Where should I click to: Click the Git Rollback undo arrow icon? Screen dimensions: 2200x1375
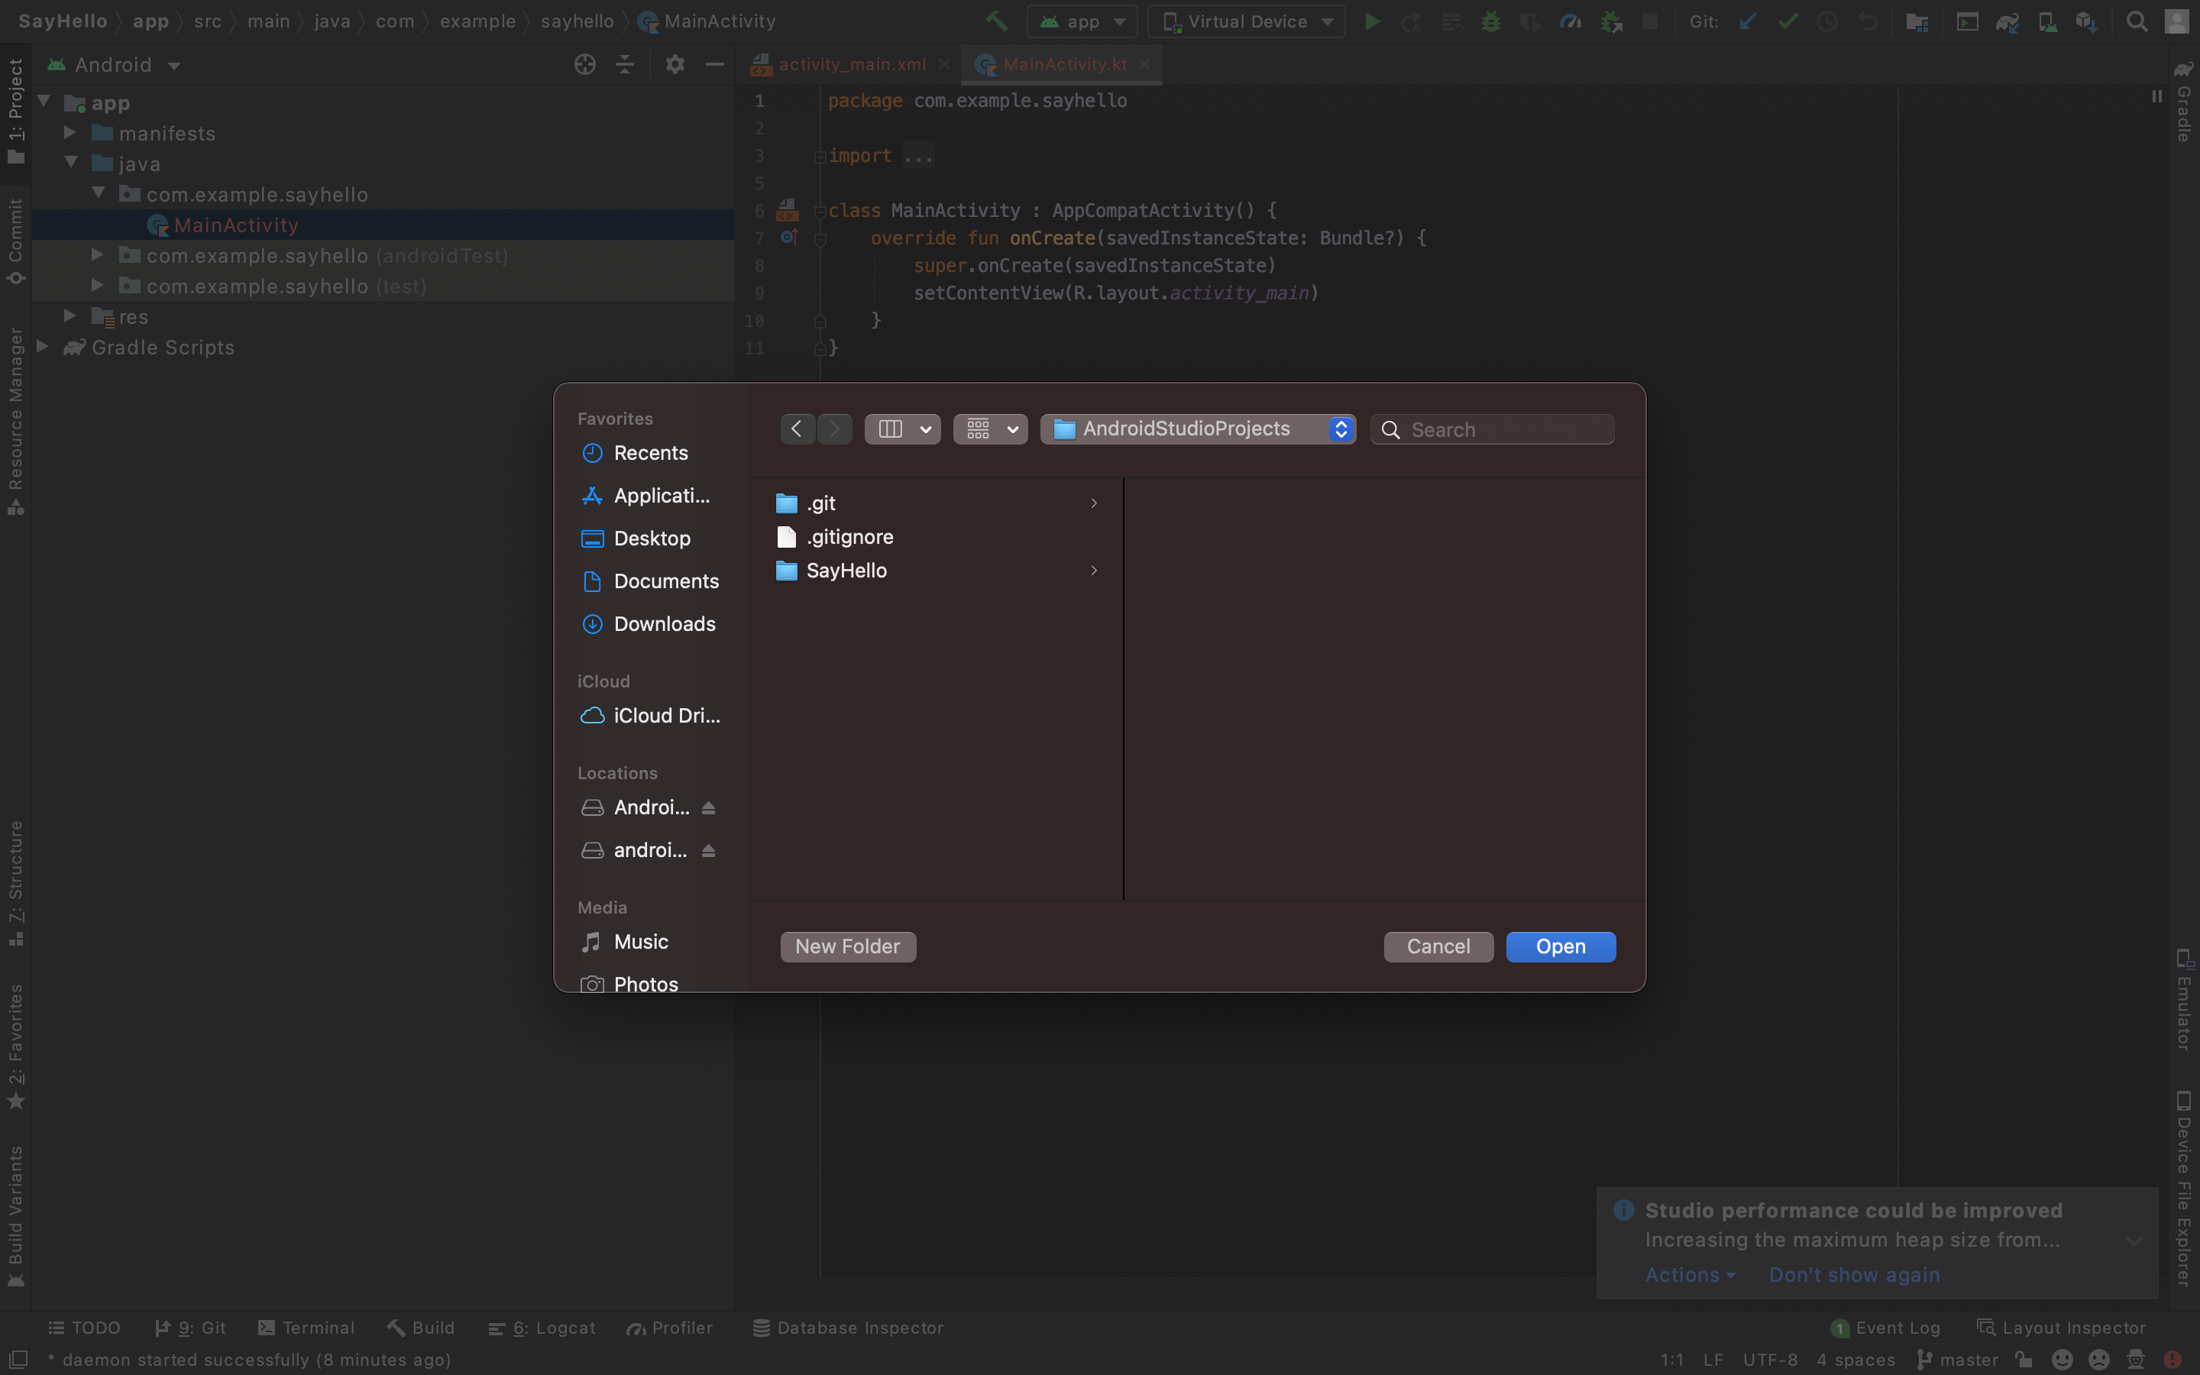coord(1867,21)
